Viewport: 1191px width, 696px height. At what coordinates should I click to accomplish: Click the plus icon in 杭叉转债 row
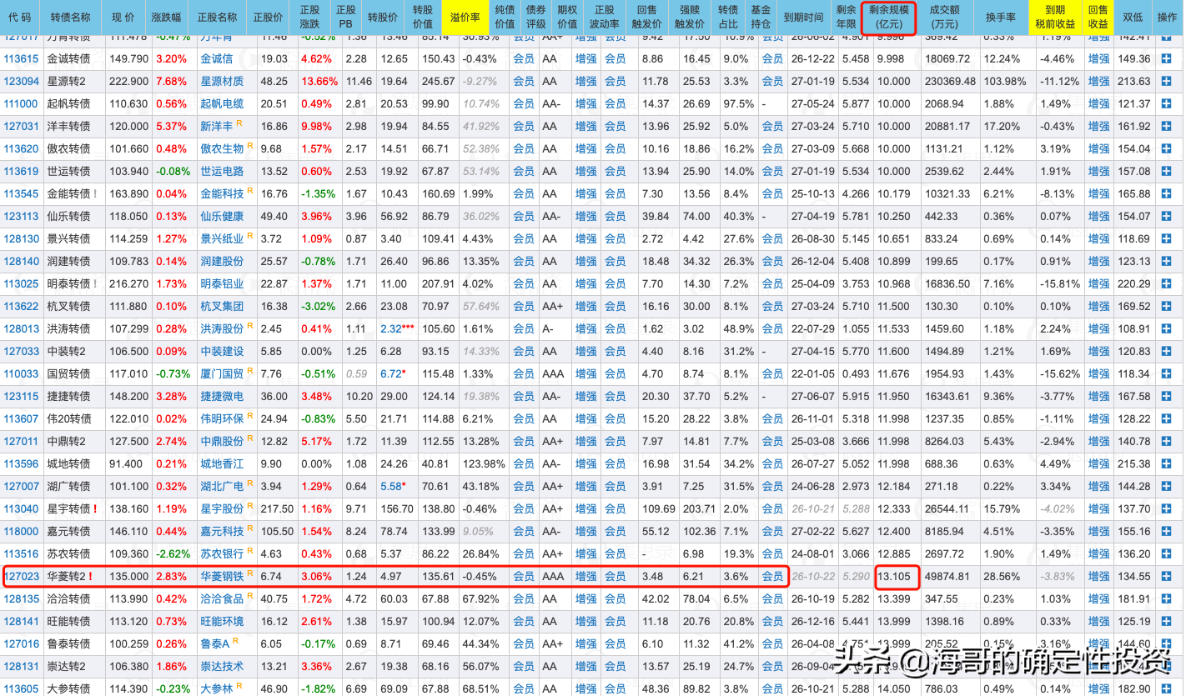coord(1166,307)
